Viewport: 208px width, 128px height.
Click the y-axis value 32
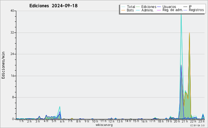[x=12, y=33]
